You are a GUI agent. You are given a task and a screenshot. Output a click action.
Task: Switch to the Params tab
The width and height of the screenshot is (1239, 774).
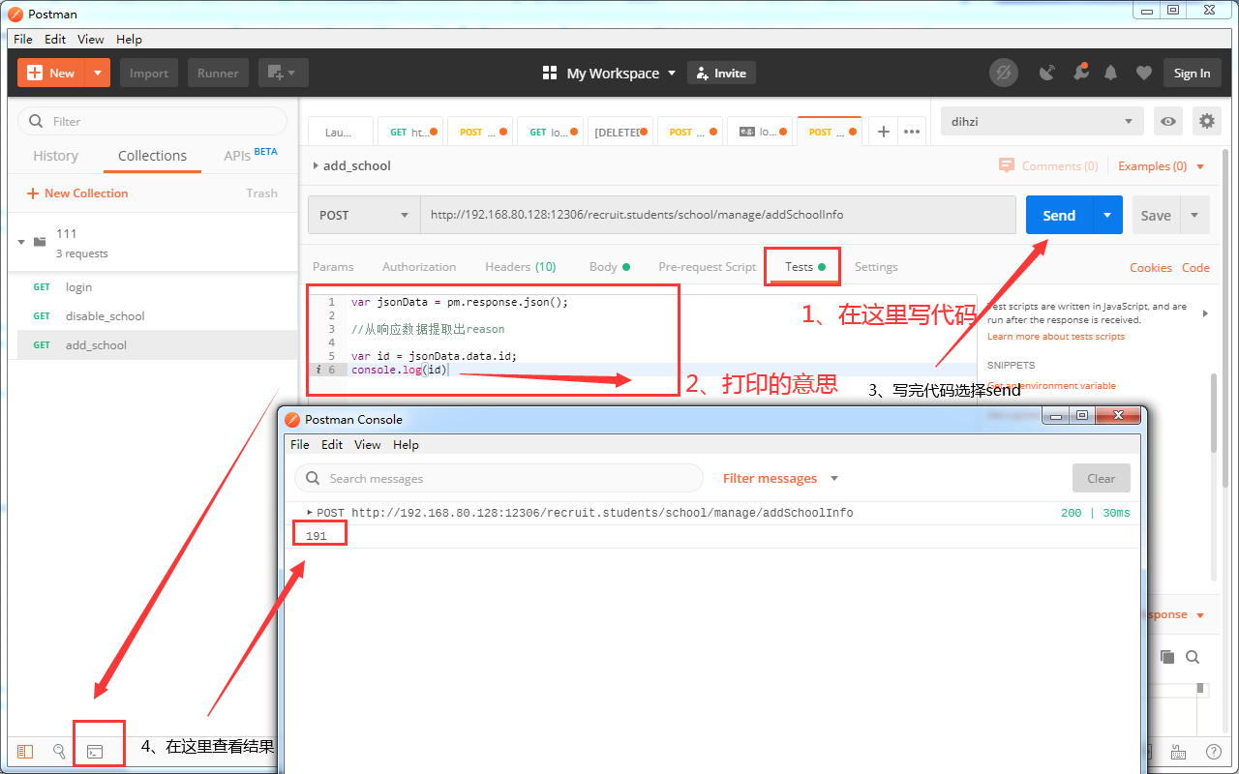tap(333, 266)
